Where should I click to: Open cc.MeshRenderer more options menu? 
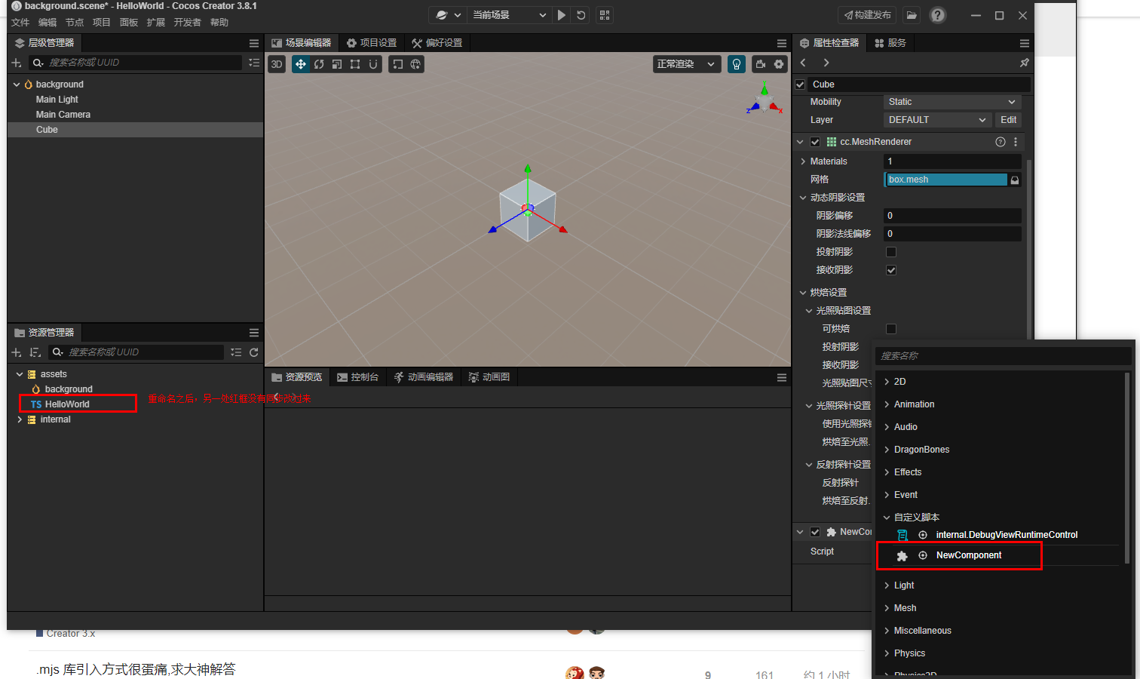(x=1016, y=142)
